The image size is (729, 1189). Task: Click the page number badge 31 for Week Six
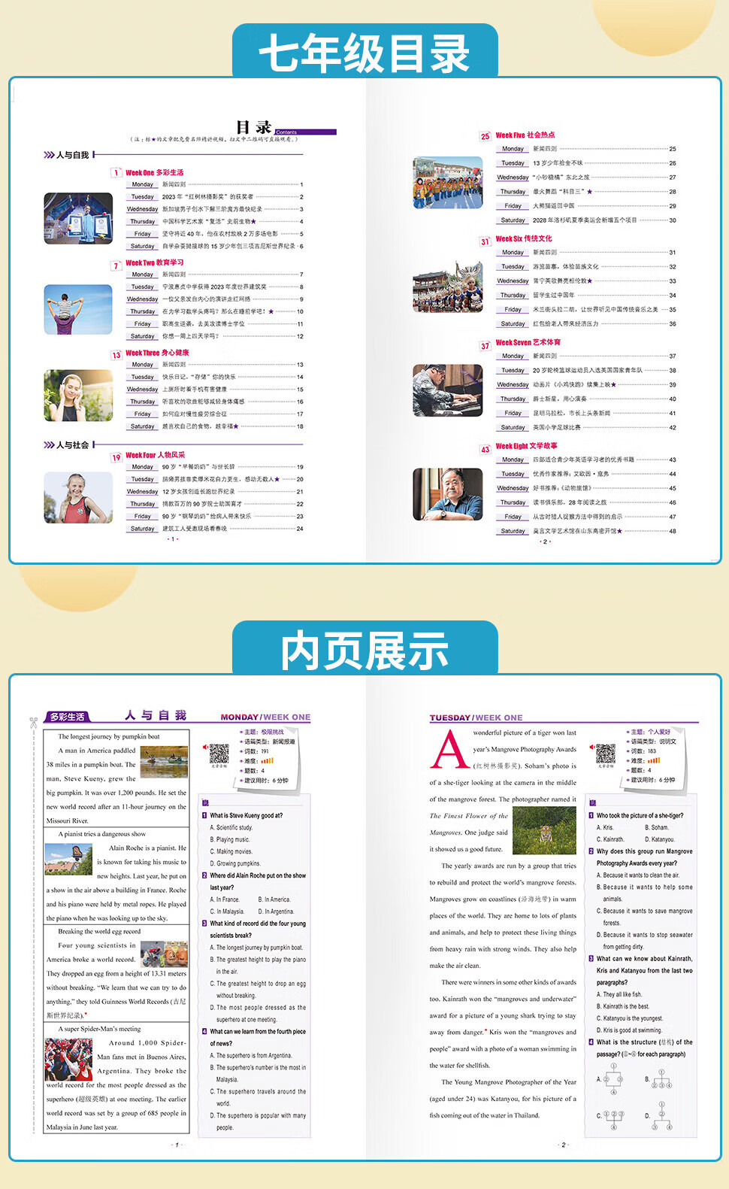[485, 241]
